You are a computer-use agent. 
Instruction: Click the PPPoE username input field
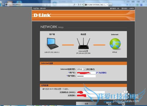(86, 73)
